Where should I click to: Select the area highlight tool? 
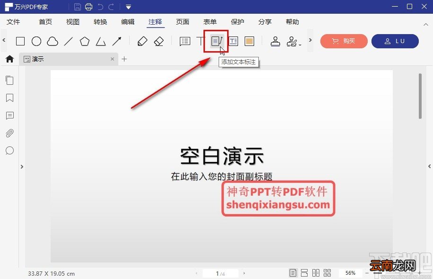[x=249, y=41]
